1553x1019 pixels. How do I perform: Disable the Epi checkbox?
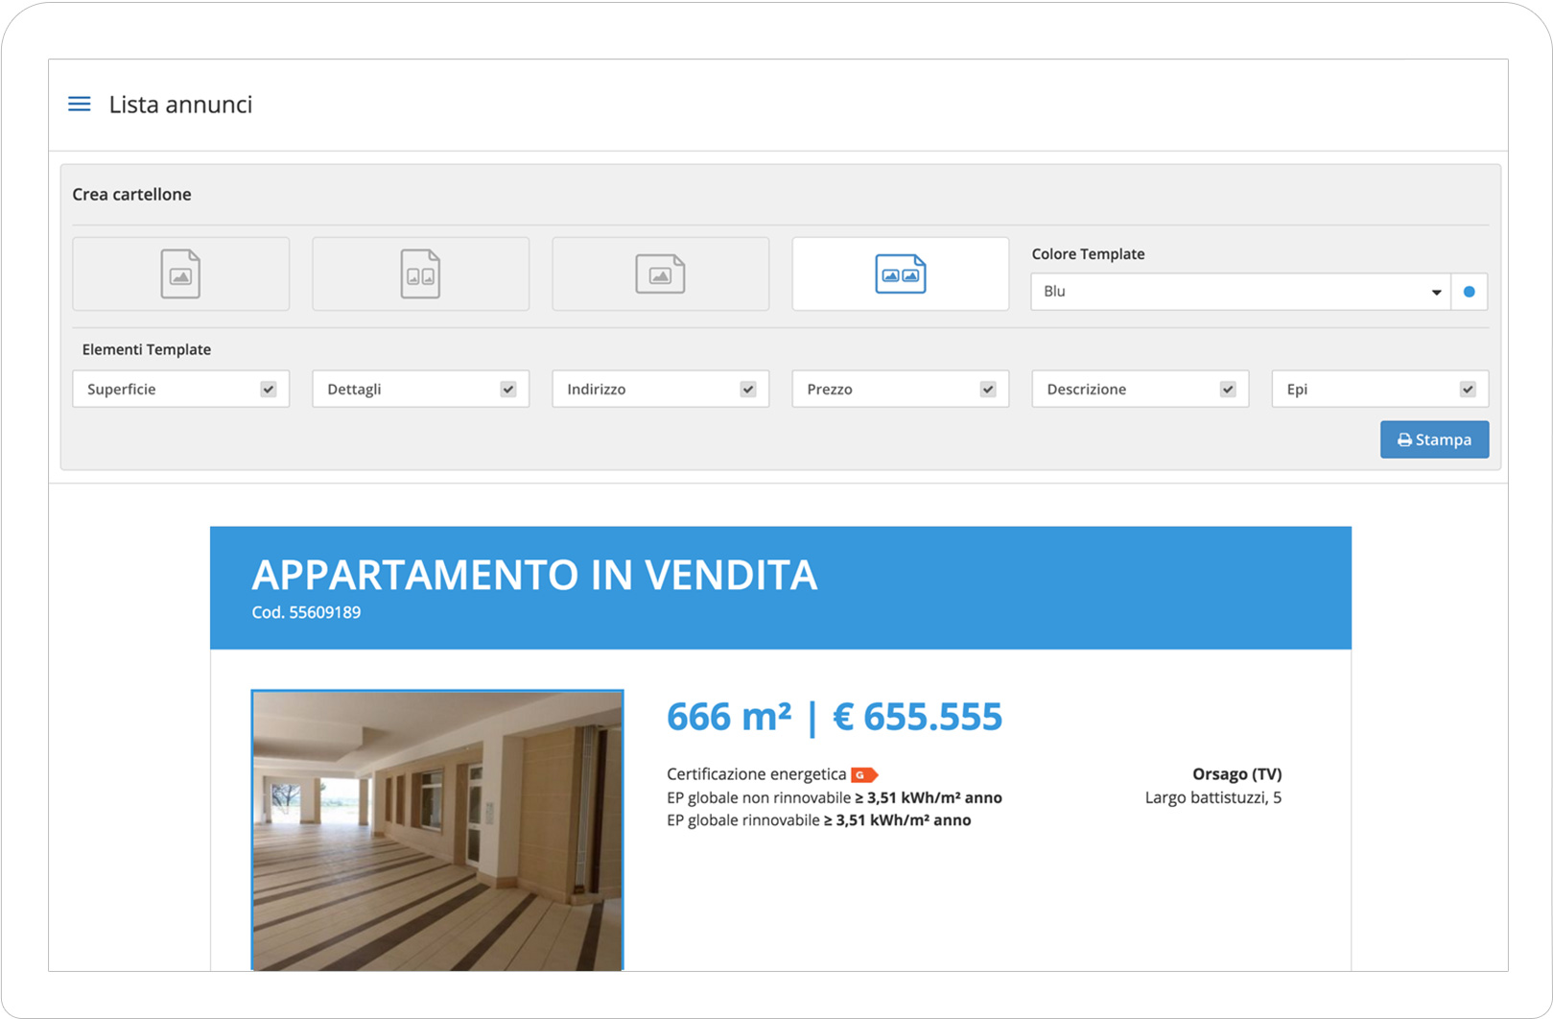pyautogui.click(x=1468, y=389)
